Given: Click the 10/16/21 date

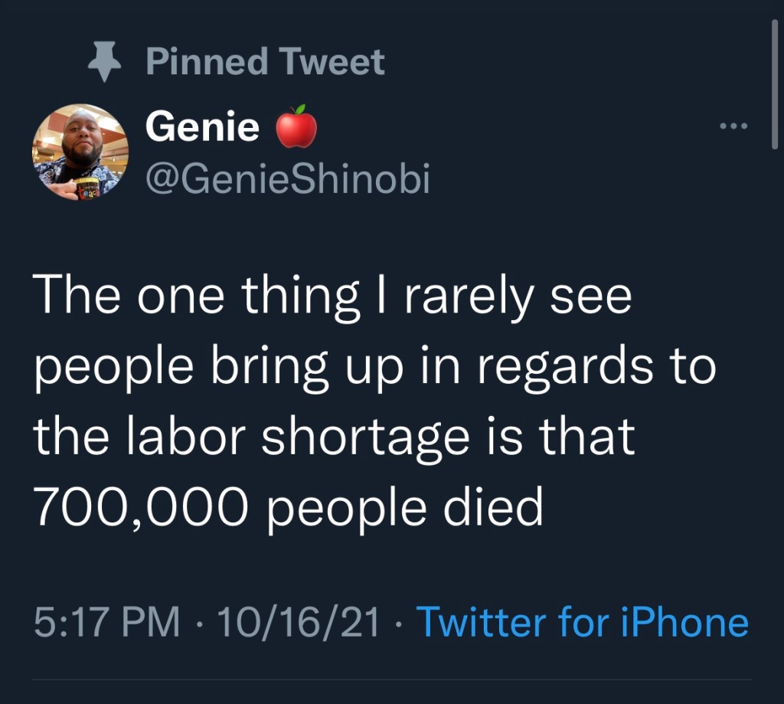Looking at the screenshot, I should pyautogui.click(x=299, y=621).
